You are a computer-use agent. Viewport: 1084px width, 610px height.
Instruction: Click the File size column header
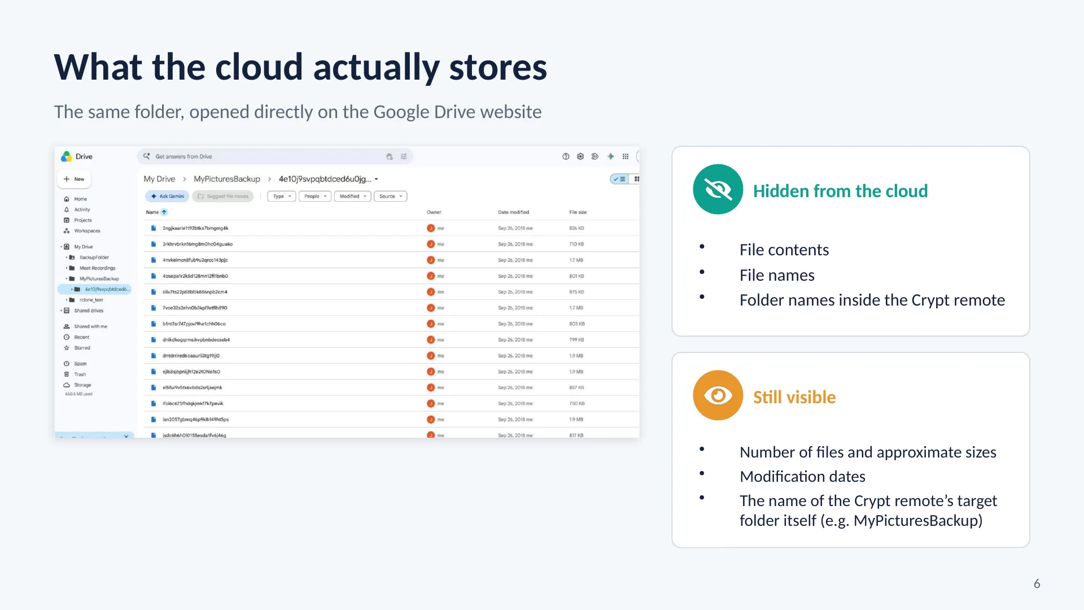point(578,212)
